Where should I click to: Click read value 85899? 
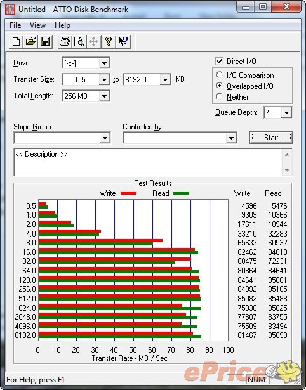coord(277,335)
